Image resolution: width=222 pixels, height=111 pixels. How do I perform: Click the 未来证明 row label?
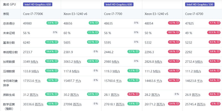coord(9,33)
